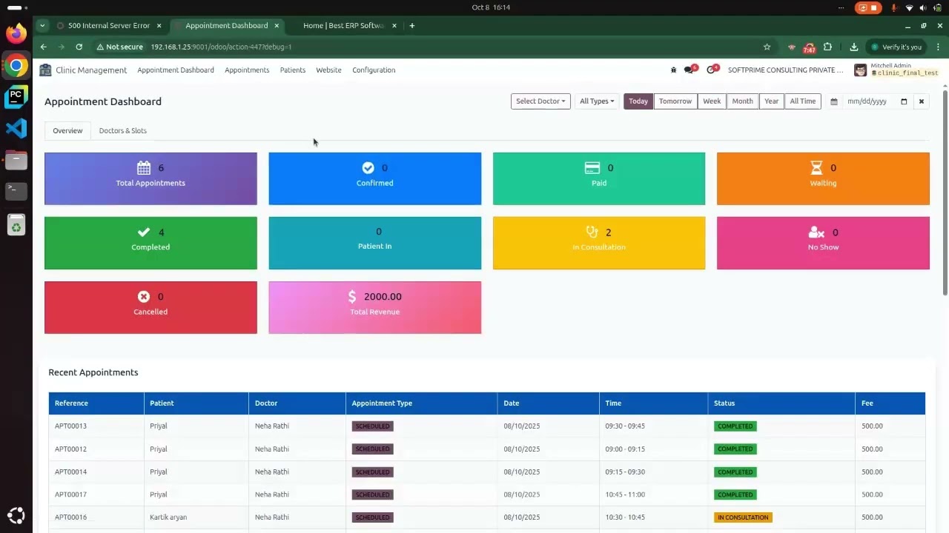Viewport: 949px width, 533px height.
Task: Open the debug bug icon menu
Action: click(x=673, y=70)
